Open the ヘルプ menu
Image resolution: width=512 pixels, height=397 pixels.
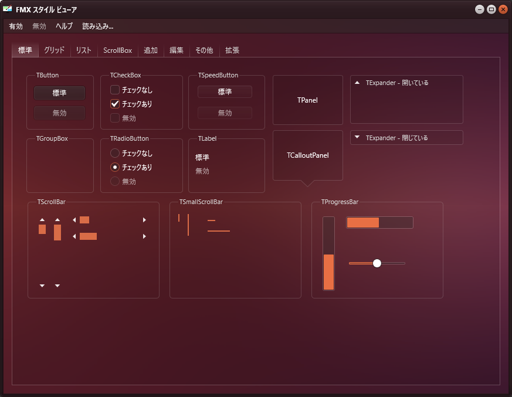click(63, 26)
